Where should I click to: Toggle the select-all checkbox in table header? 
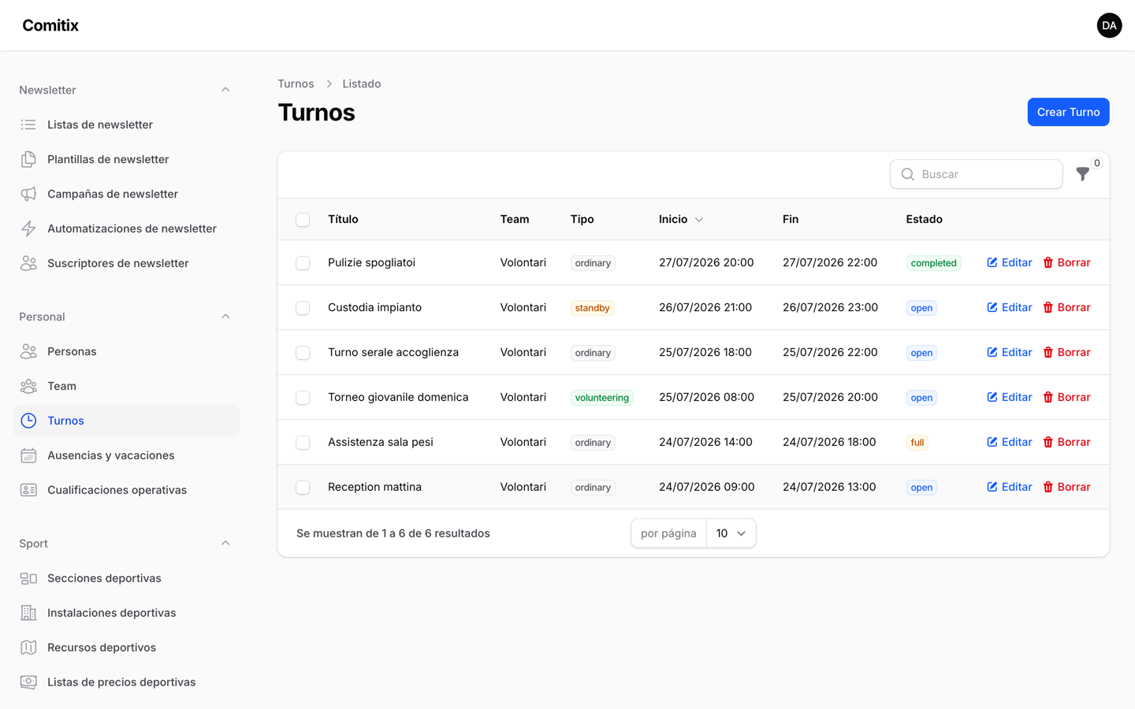coord(303,220)
